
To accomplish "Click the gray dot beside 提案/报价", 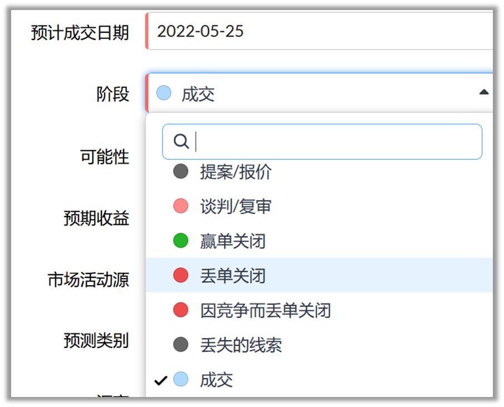I will (180, 171).
